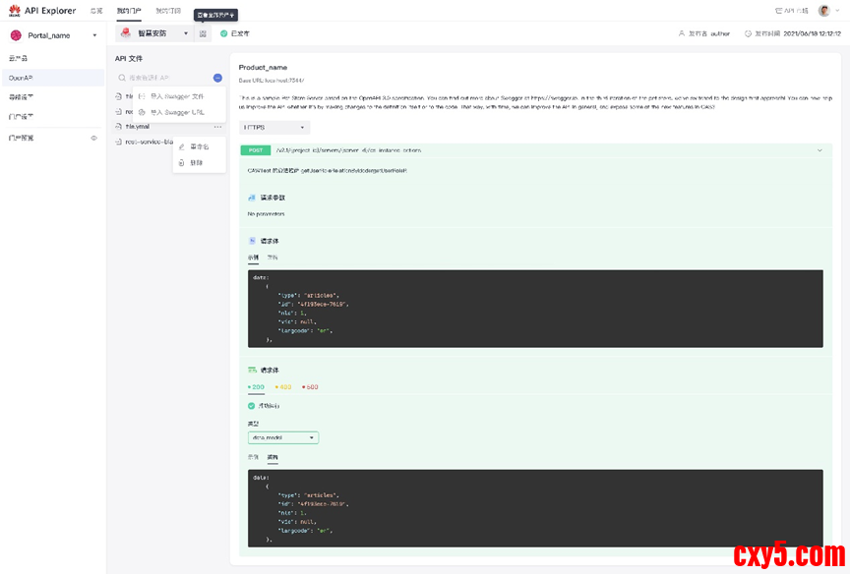Click the QR code icon beside the product selector
The height and width of the screenshot is (574, 850).
(203, 33)
